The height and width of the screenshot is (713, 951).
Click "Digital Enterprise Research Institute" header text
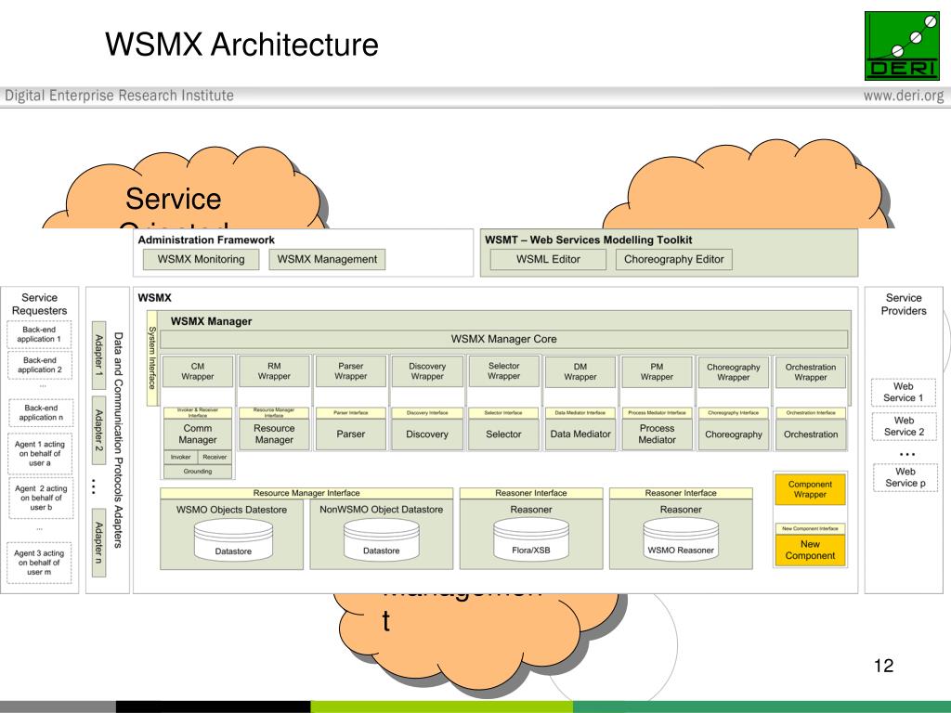(120, 96)
